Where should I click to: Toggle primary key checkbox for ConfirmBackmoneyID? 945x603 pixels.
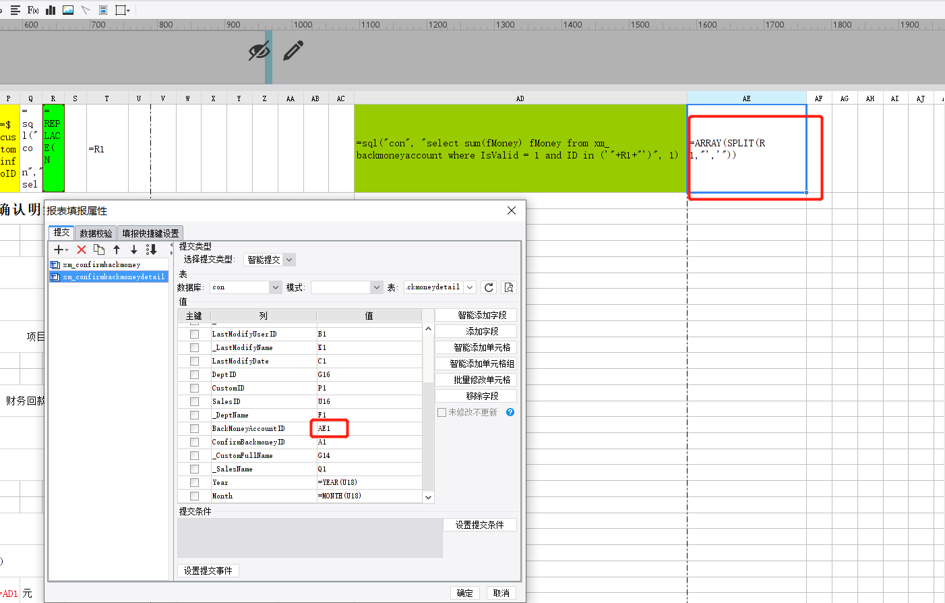[x=194, y=442]
